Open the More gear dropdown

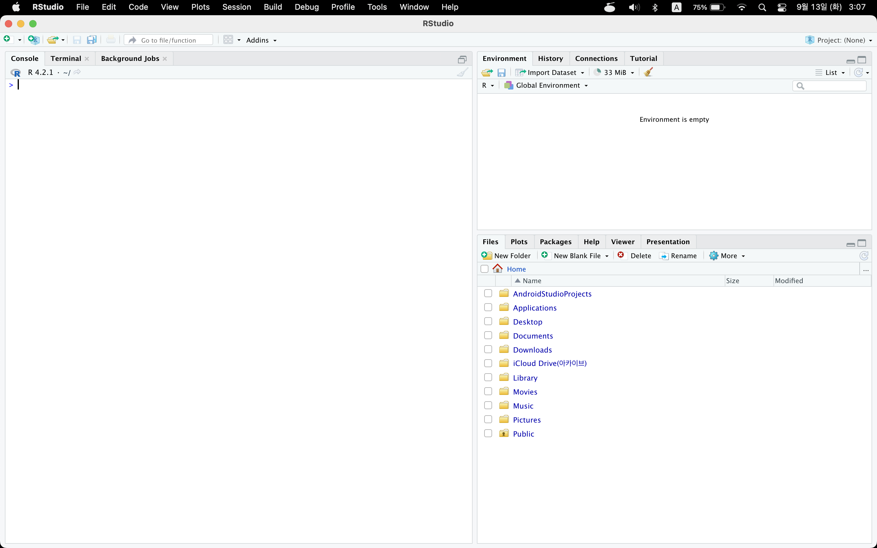(x=727, y=256)
